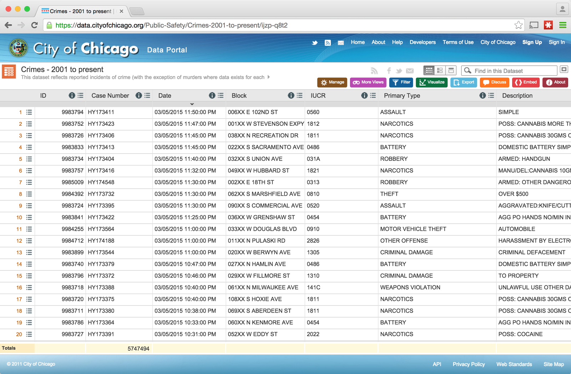Click the red asterisk extension icon
Screen dimensions: 571x374
click(x=548, y=25)
